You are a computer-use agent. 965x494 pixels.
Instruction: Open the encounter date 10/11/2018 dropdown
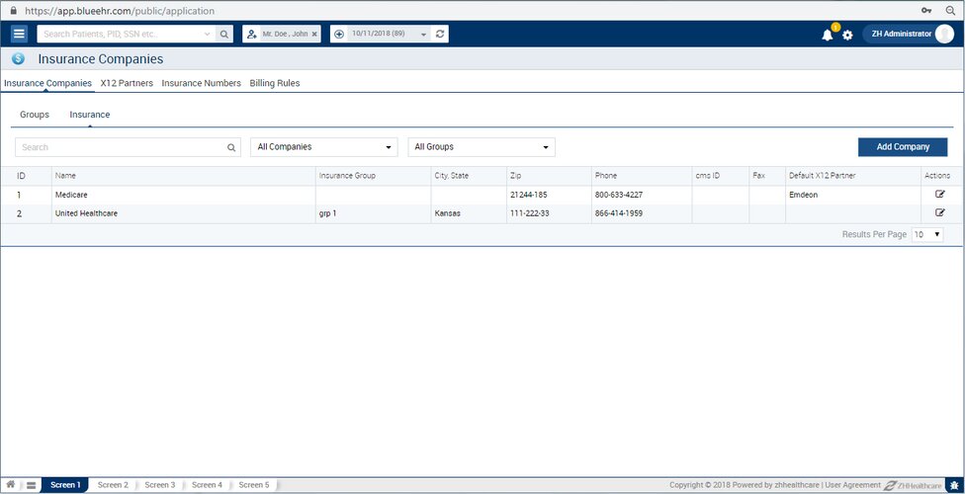[424, 34]
